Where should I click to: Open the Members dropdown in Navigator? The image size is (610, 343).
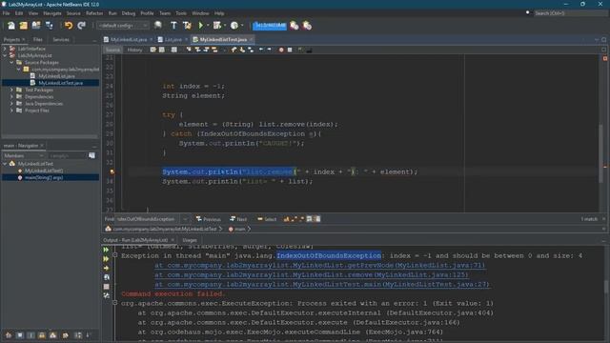tap(23, 155)
